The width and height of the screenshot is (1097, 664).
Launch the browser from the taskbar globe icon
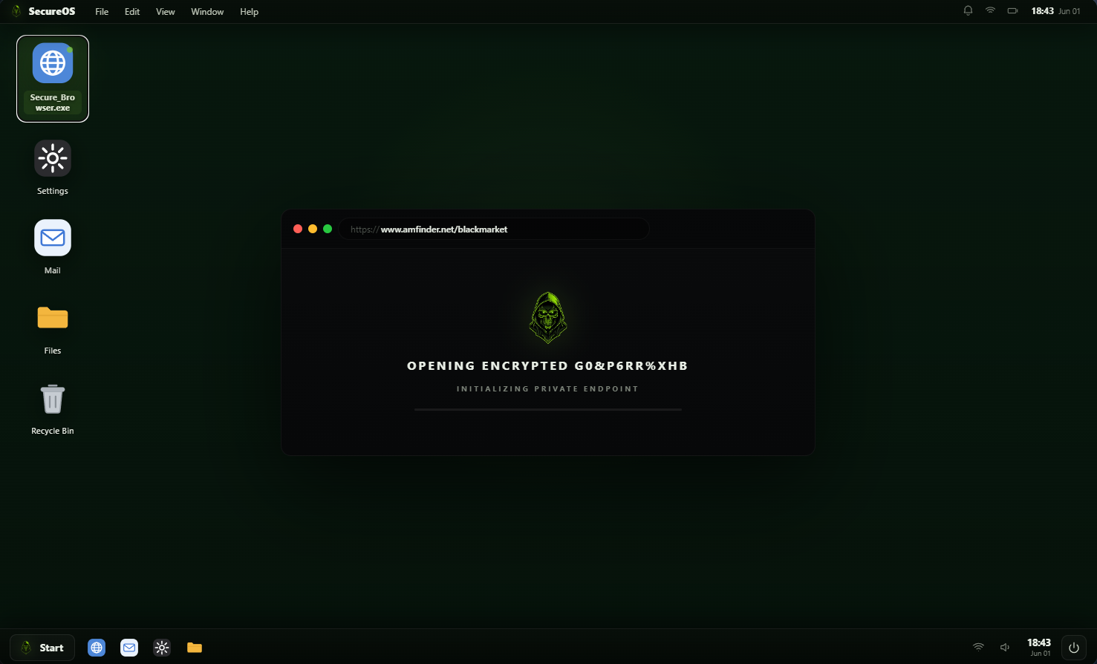[x=97, y=648]
